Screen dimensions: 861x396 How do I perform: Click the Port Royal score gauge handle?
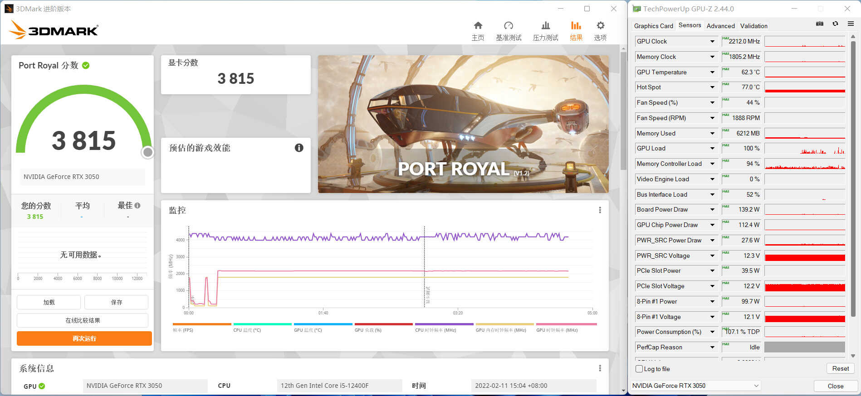coord(147,153)
